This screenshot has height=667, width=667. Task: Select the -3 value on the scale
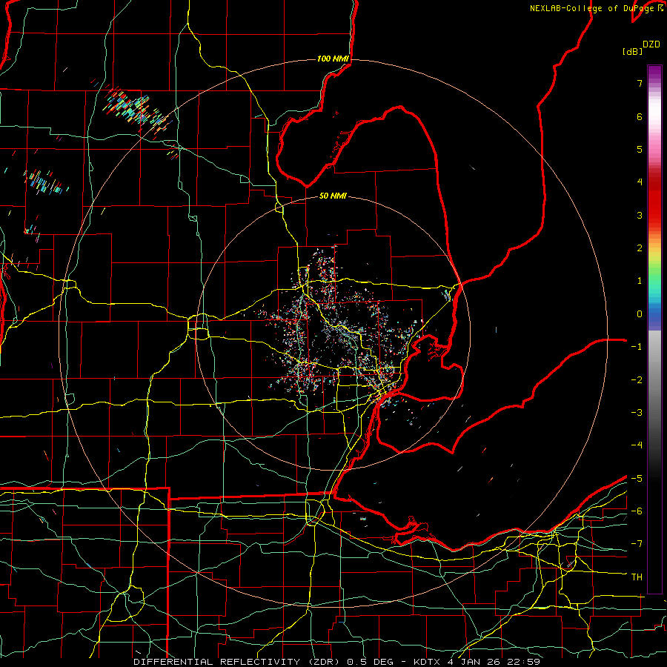click(x=637, y=413)
